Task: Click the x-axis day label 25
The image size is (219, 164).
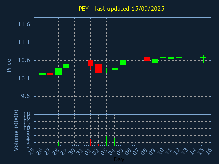Action: click(x=31, y=152)
